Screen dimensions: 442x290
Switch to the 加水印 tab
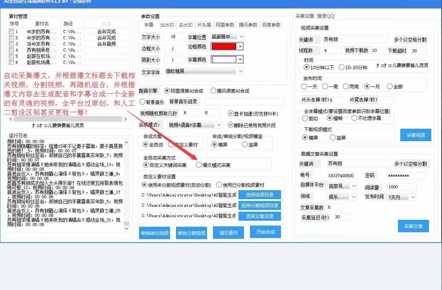tap(167, 25)
